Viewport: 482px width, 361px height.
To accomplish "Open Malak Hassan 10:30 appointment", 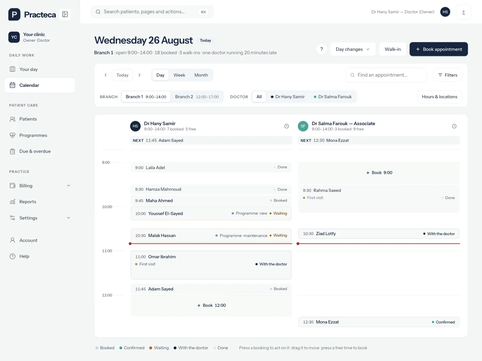I will click(x=211, y=235).
